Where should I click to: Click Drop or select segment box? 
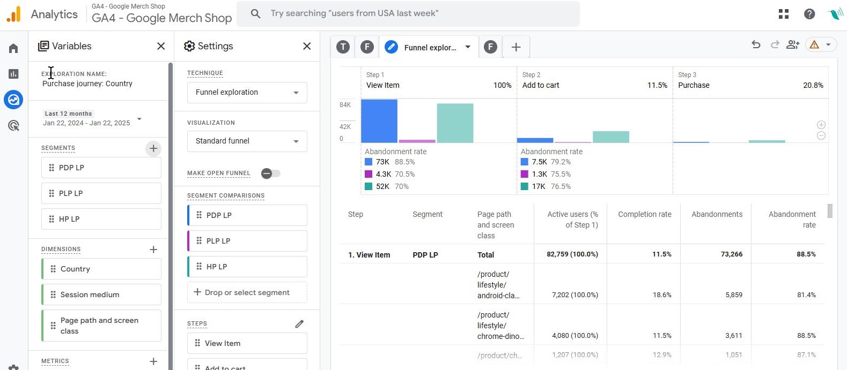click(247, 292)
